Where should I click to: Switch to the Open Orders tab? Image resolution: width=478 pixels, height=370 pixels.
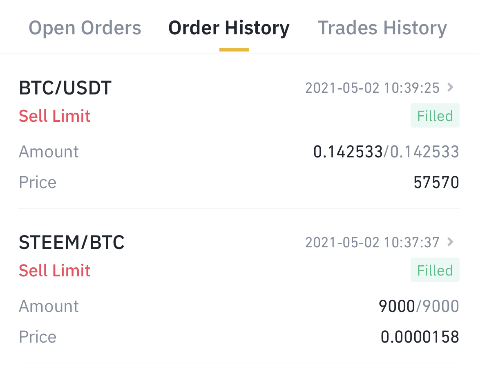[x=85, y=28]
